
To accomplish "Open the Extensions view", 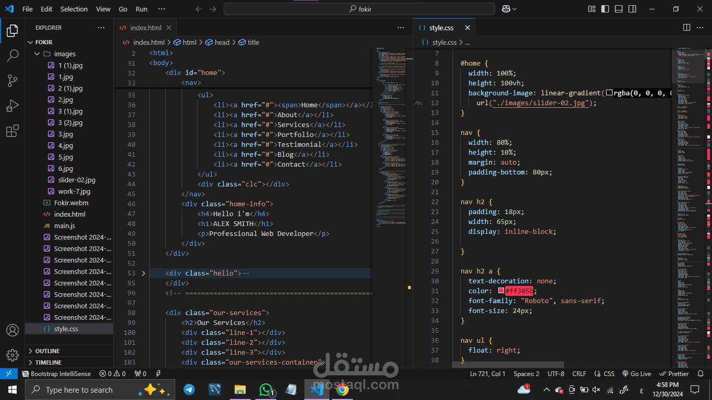I will (x=13, y=131).
